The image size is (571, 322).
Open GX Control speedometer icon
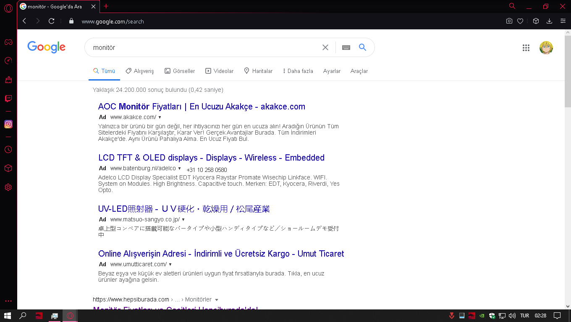(x=8, y=61)
